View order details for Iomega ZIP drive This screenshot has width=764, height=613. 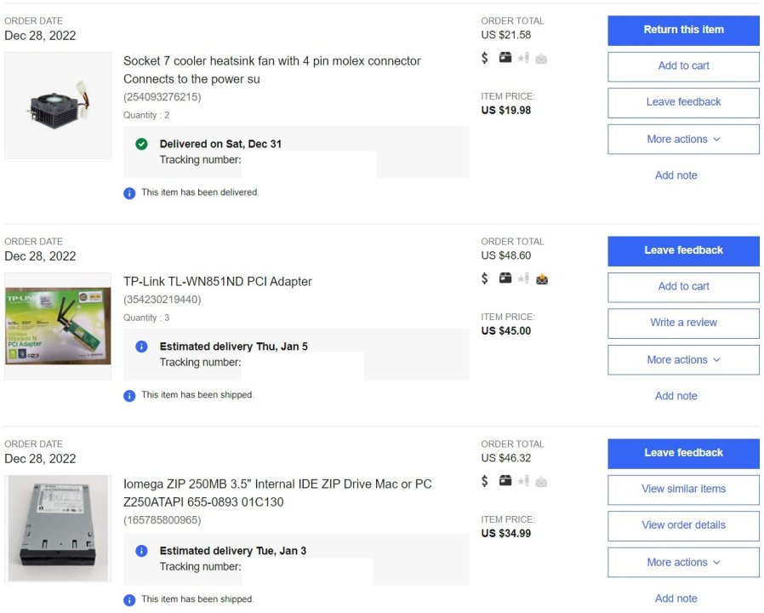point(683,525)
